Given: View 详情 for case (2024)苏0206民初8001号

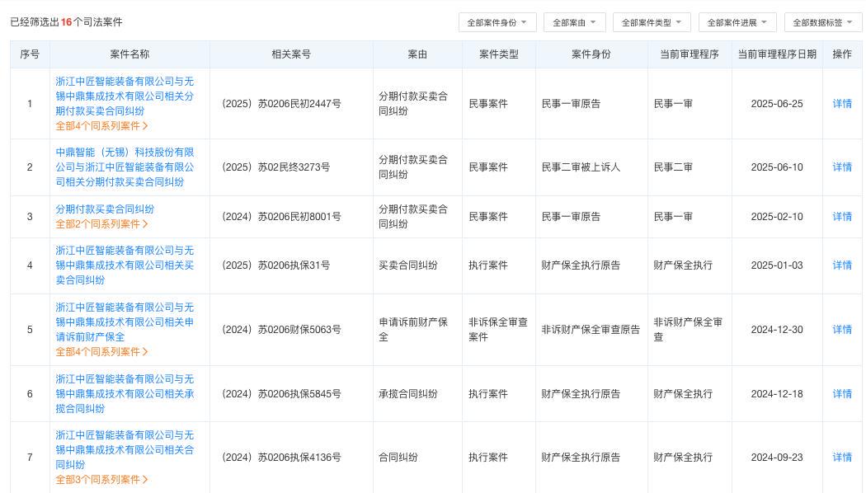Looking at the screenshot, I should [x=842, y=217].
